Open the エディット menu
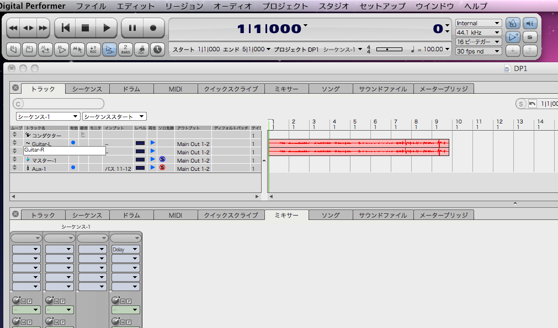The height and width of the screenshot is (328, 558). 136,6
